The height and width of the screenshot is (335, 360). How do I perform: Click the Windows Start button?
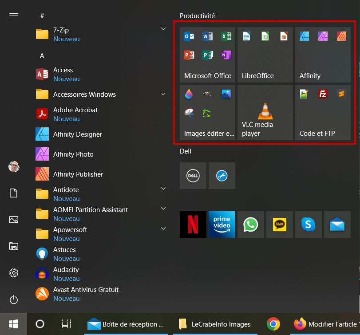[x=13, y=324]
